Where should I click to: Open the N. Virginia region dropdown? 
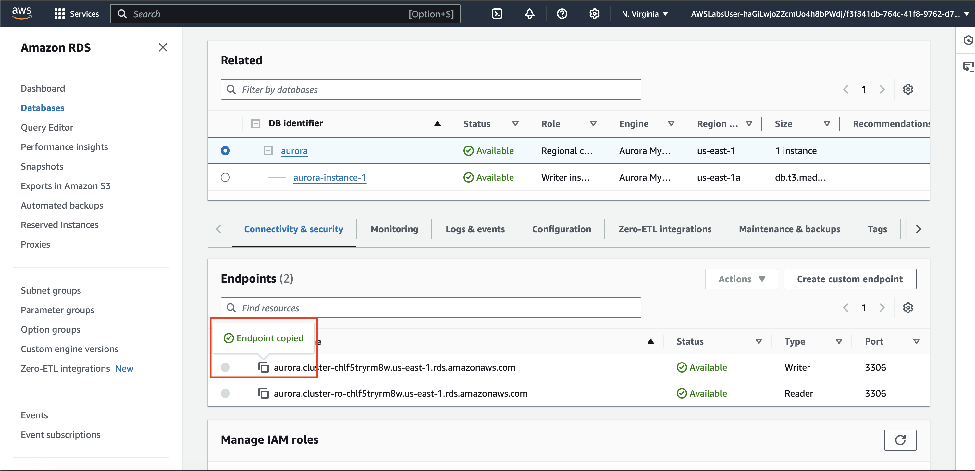point(644,14)
